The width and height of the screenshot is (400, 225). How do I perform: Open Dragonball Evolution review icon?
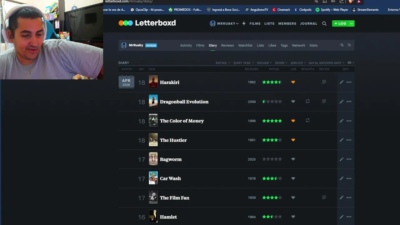324,101
